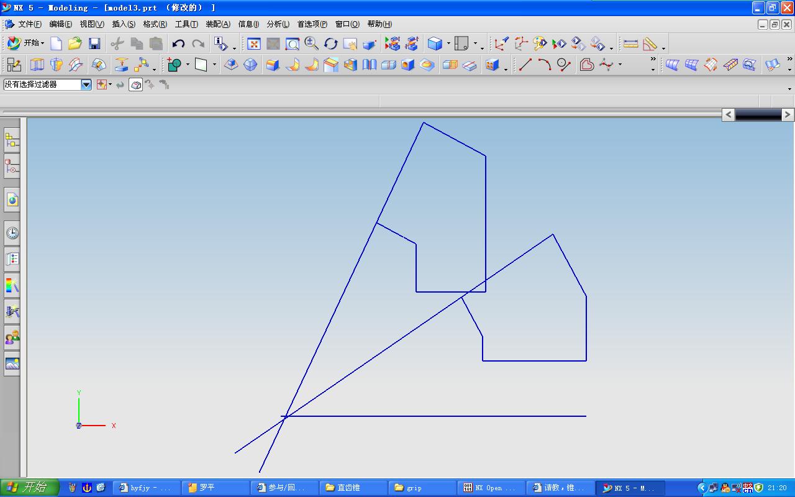
Task: Switch to the 罗平 taskbar window
Action: [x=216, y=488]
